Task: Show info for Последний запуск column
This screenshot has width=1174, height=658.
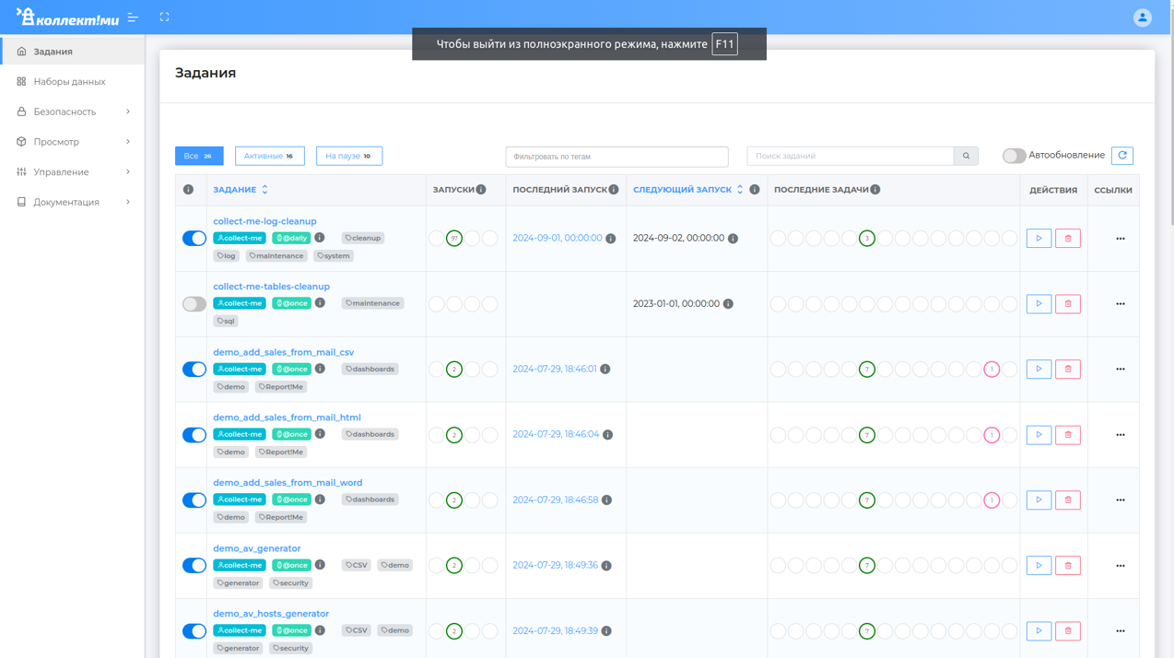Action: tap(614, 190)
